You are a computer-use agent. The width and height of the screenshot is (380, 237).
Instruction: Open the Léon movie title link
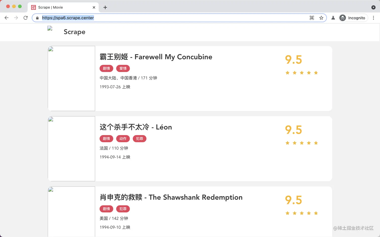click(136, 127)
